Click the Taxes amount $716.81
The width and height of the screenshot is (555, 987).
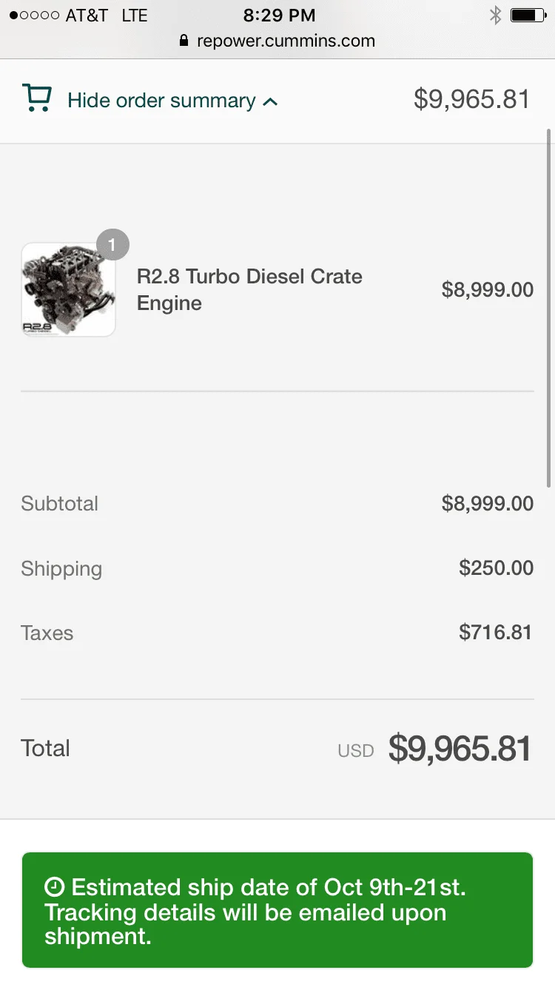(x=495, y=633)
